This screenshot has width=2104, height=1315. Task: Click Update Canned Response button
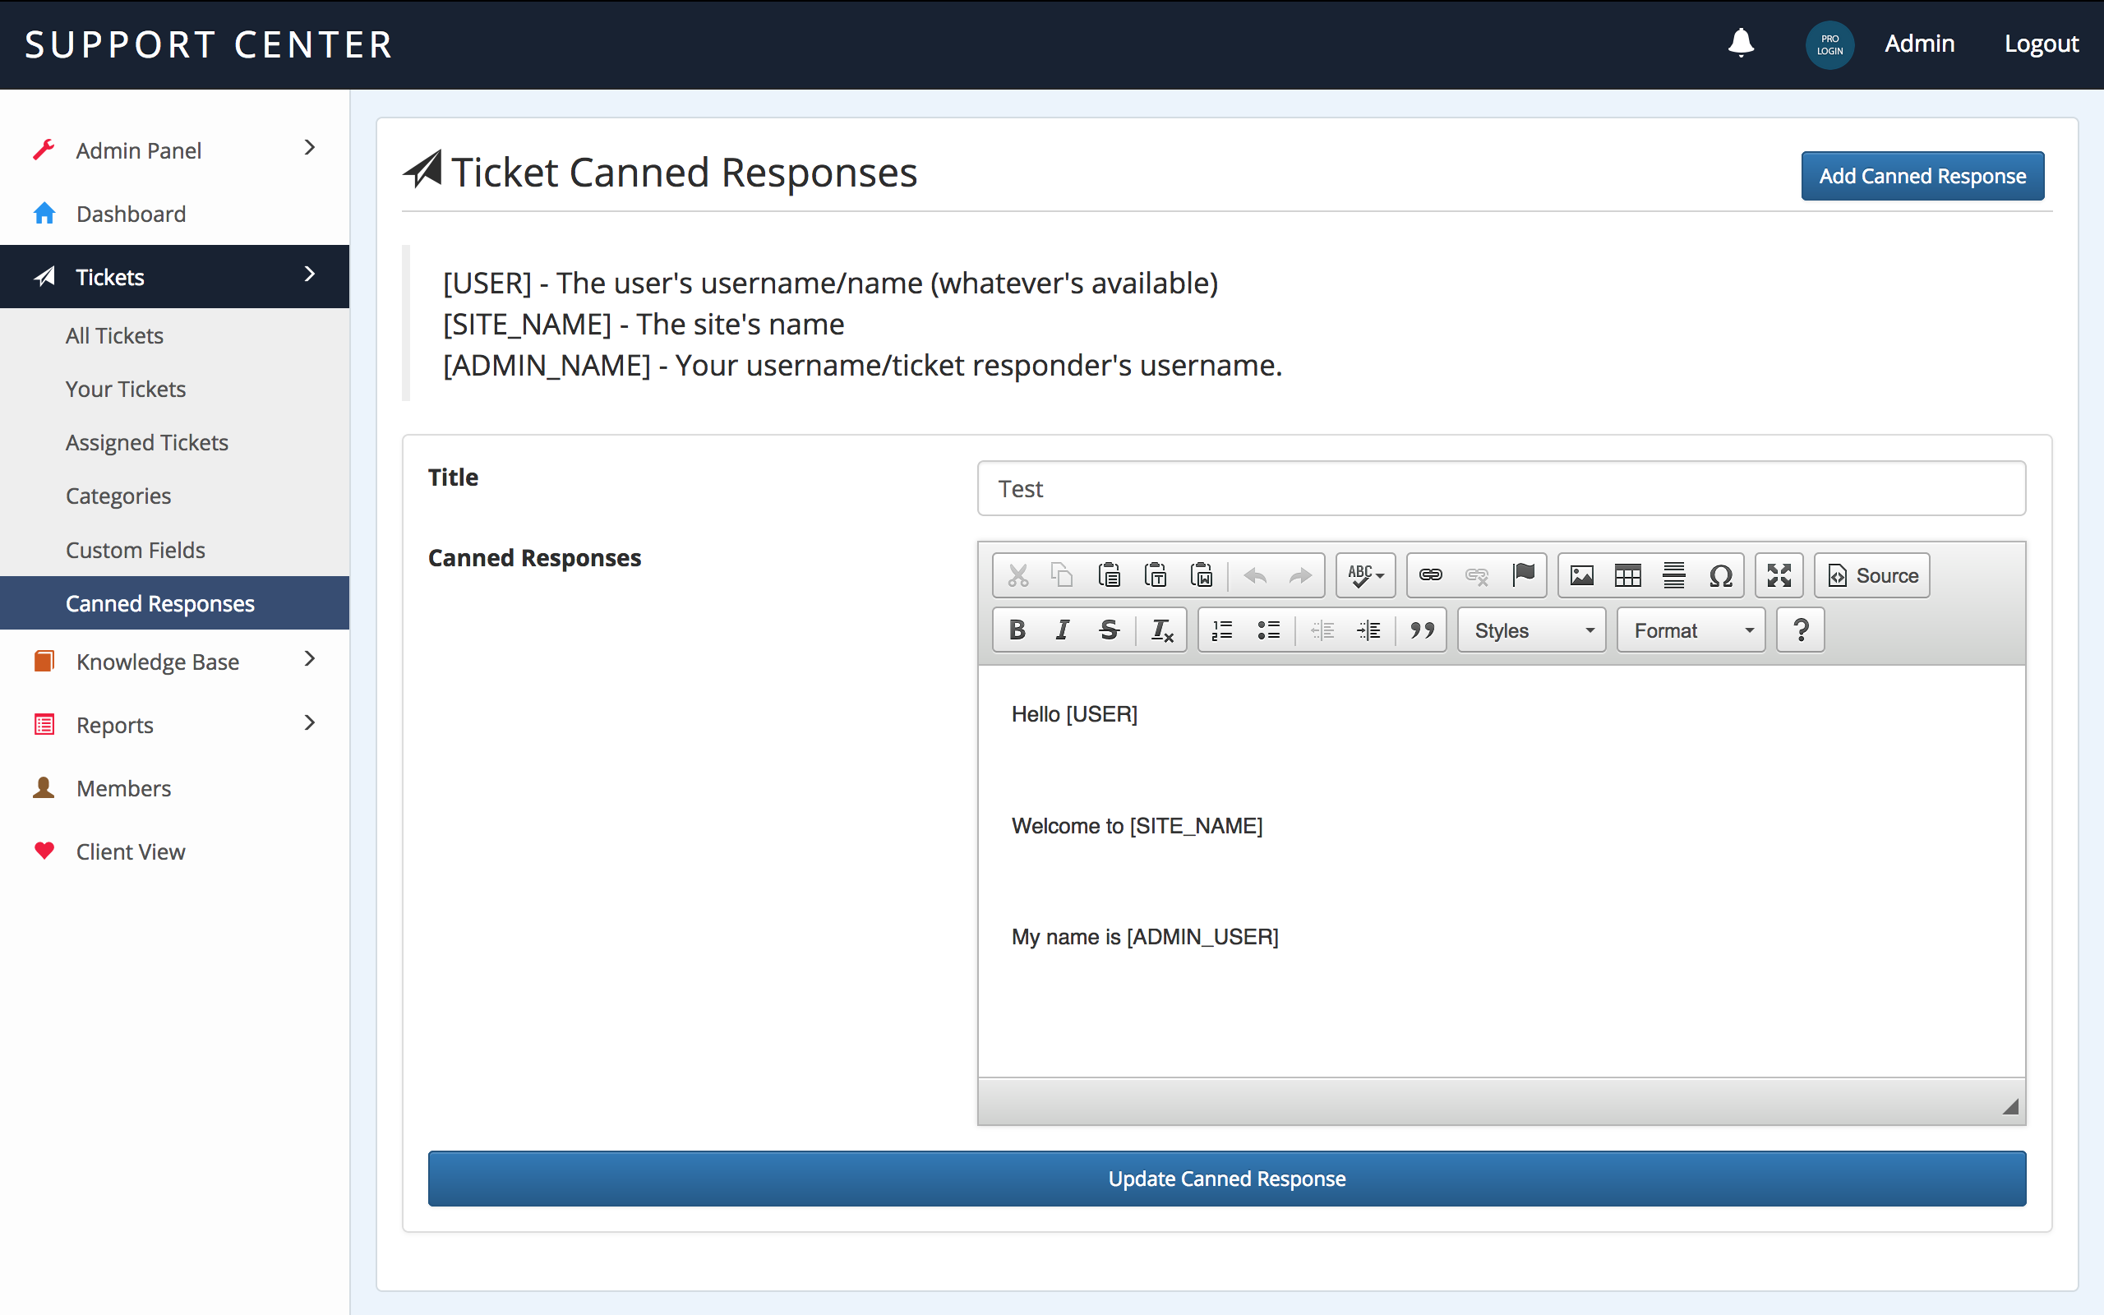1226,1179
